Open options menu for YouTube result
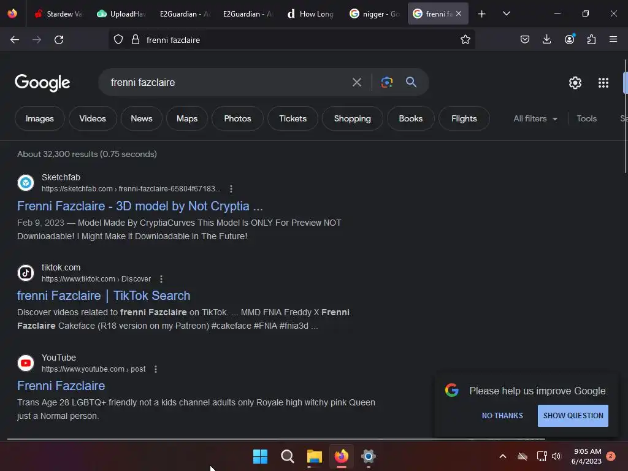This screenshot has height=471, width=628. click(156, 369)
